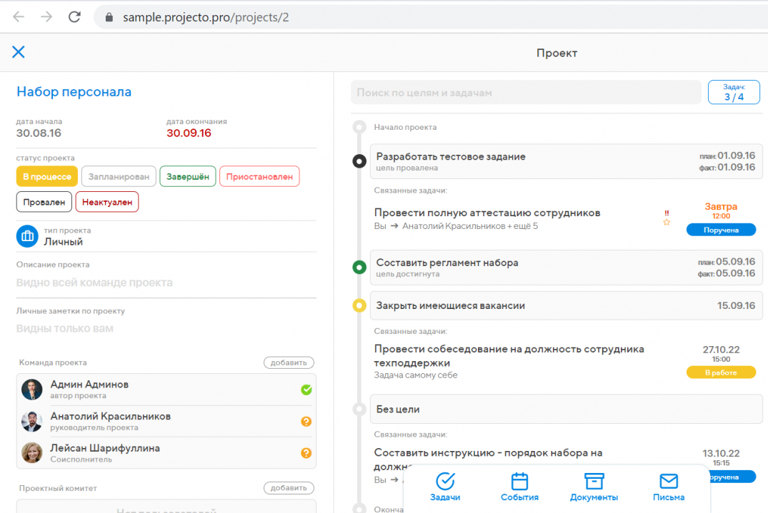Click the добавить button for Проектный комитет
The image size is (768, 513).
pyautogui.click(x=289, y=488)
